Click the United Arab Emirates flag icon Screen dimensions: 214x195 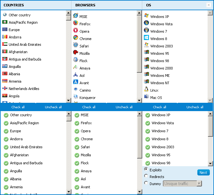[x=5, y=44]
